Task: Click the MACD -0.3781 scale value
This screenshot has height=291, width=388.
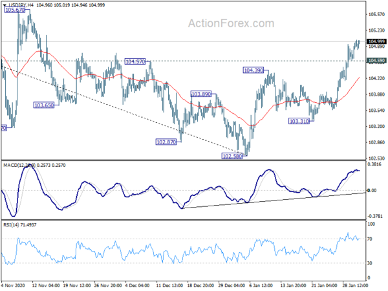Action: tap(376, 216)
